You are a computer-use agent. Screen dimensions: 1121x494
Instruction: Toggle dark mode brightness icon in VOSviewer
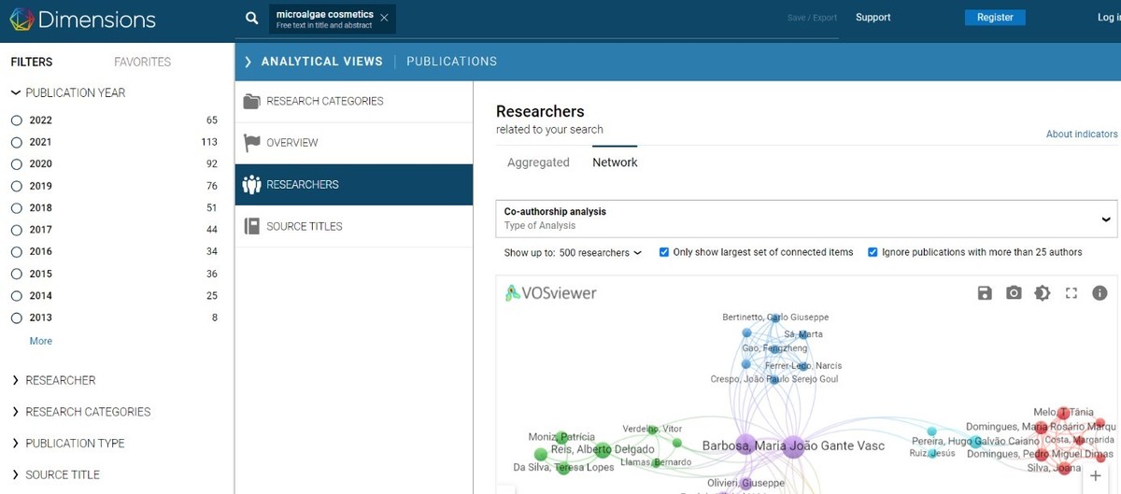pyautogui.click(x=1043, y=293)
